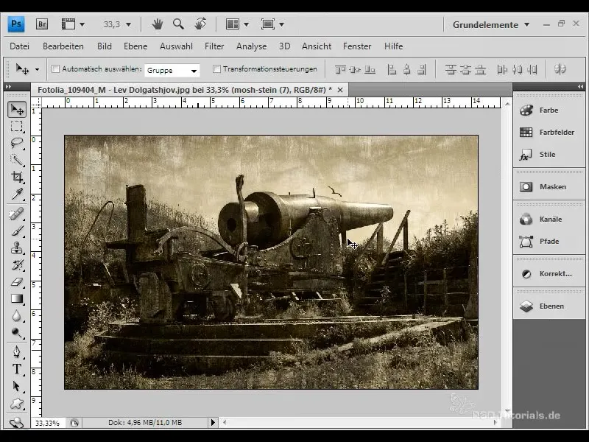
Task: Click the Auto-Align Layers icon in options bar
Action: click(x=560, y=69)
